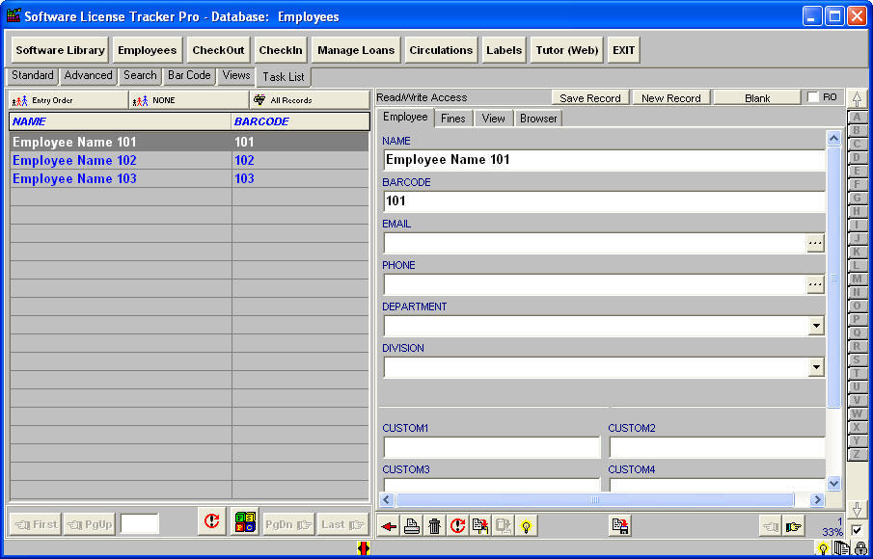Click the Labels button

point(504,50)
